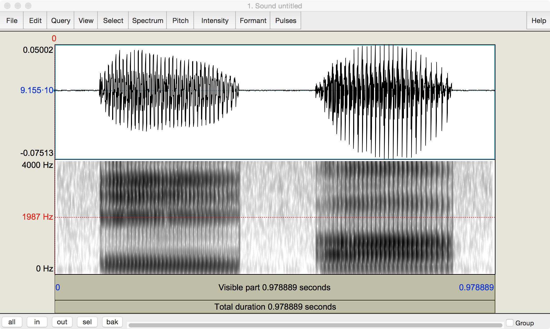The height and width of the screenshot is (329, 550).
Task: Click the 0.978889 end time label
Action: click(476, 287)
